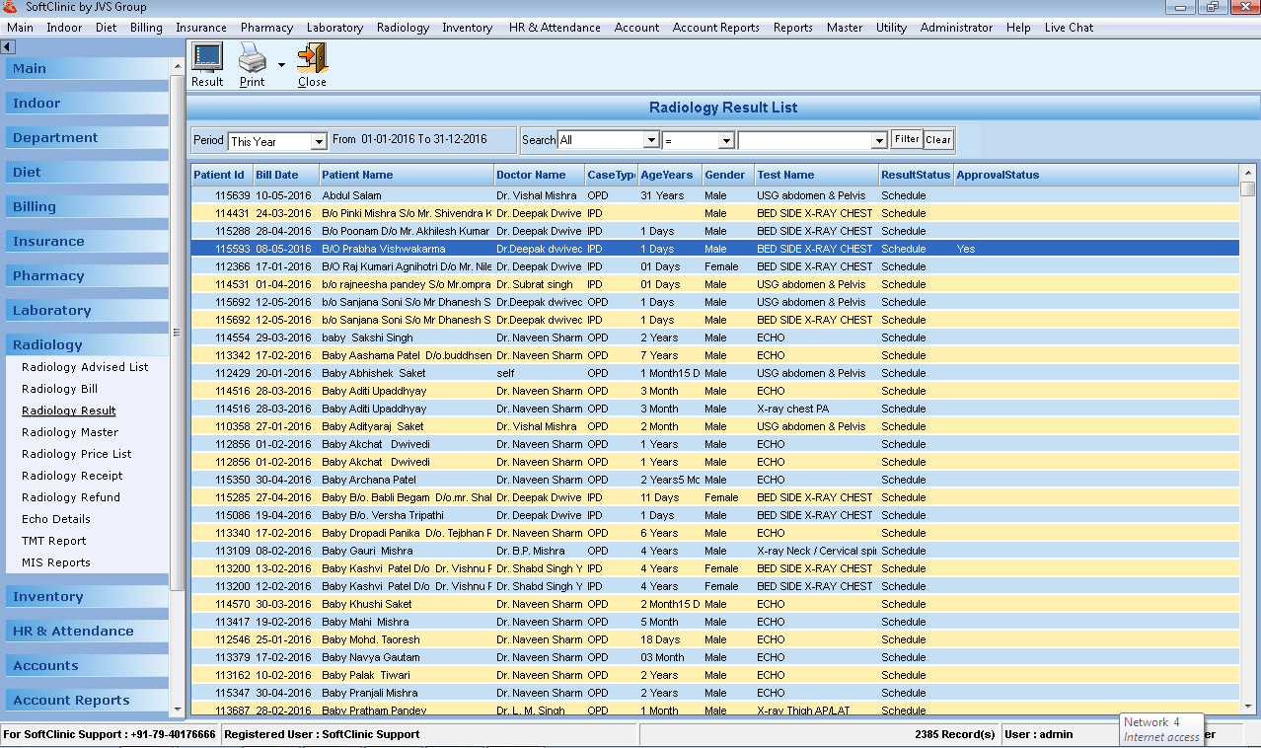The height and width of the screenshot is (748, 1261).
Task: Collapse the sidebar using the left arrow icon
Action: tap(8, 46)
